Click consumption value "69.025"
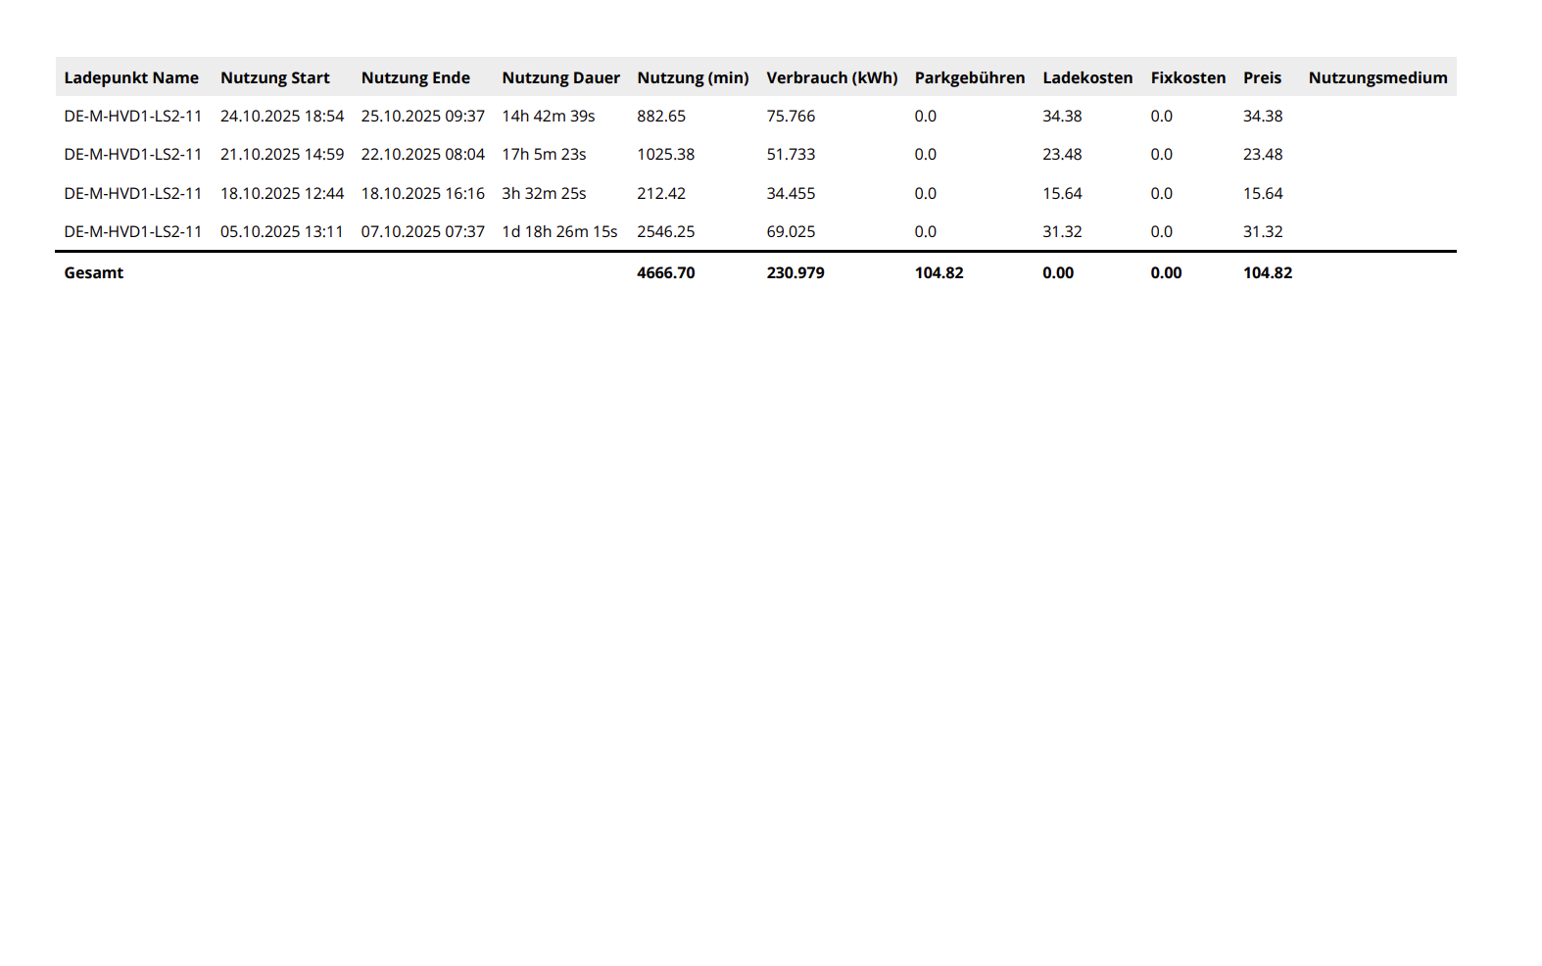The image size is (1542, 966). tap(791, 231)
